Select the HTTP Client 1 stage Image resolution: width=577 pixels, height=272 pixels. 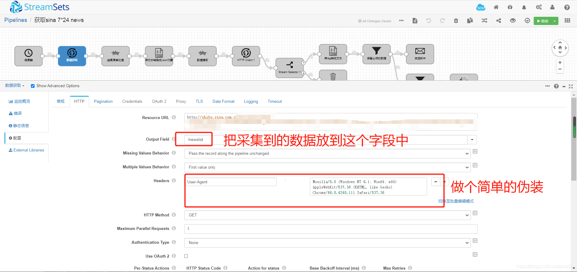[246, 56]
